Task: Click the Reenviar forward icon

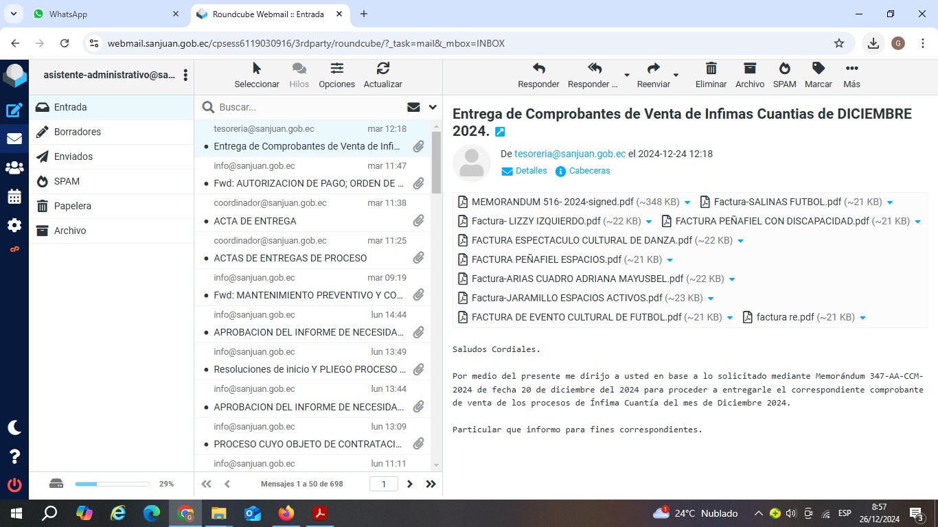Action: pos(653,69)
